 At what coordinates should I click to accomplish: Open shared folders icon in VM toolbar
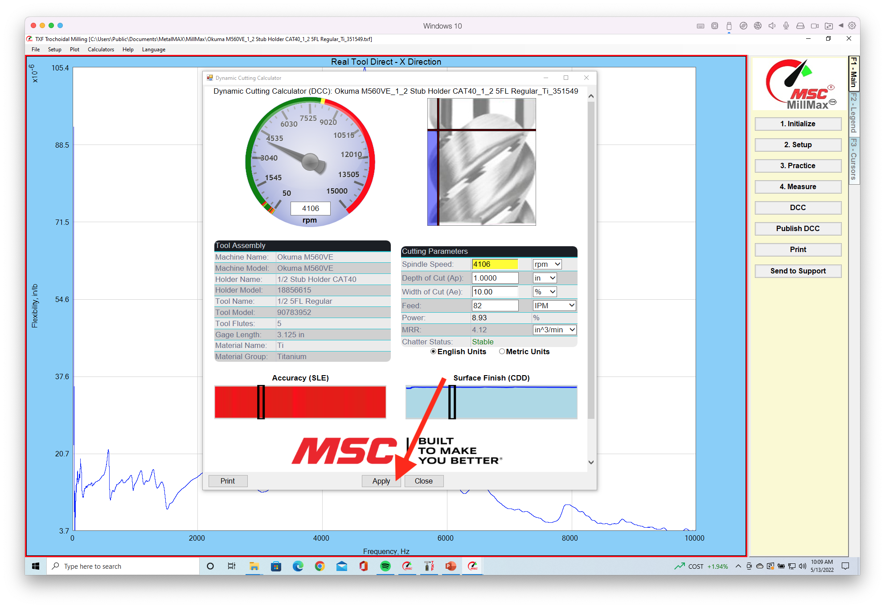[x=829, y=26]
